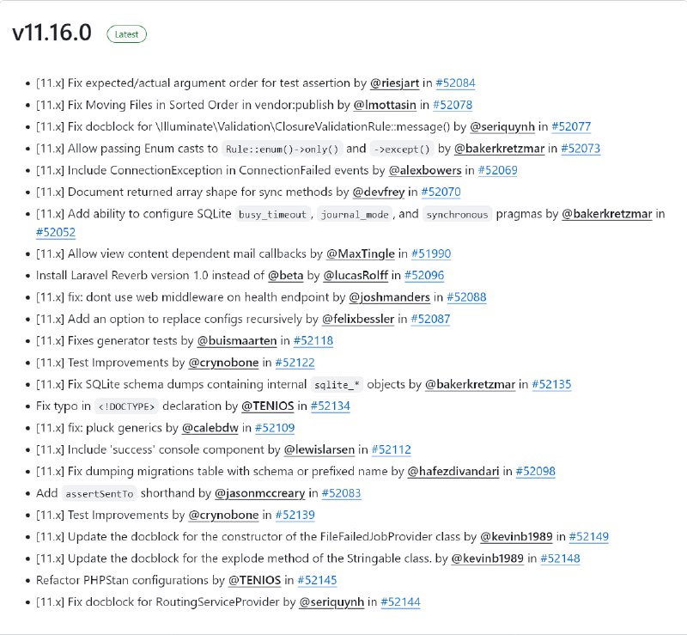Open pull request #52087 link
The image size is (687, 635).
430,319
